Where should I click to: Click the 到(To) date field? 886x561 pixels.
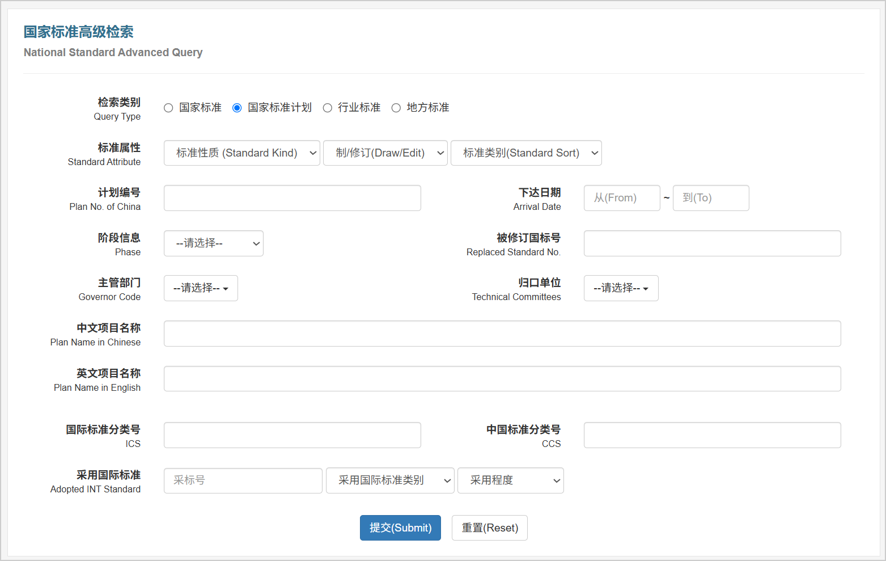point(711,198)
